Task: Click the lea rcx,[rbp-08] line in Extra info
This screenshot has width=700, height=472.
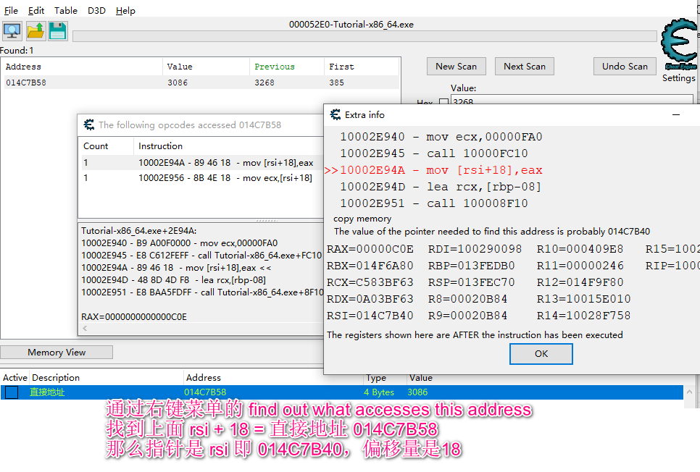Action: click(440, 187)
